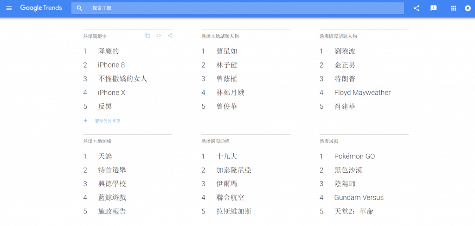Viewport: 475px width, 226px height.
Task: Open game 黑色沙漠
Action: 348,170
